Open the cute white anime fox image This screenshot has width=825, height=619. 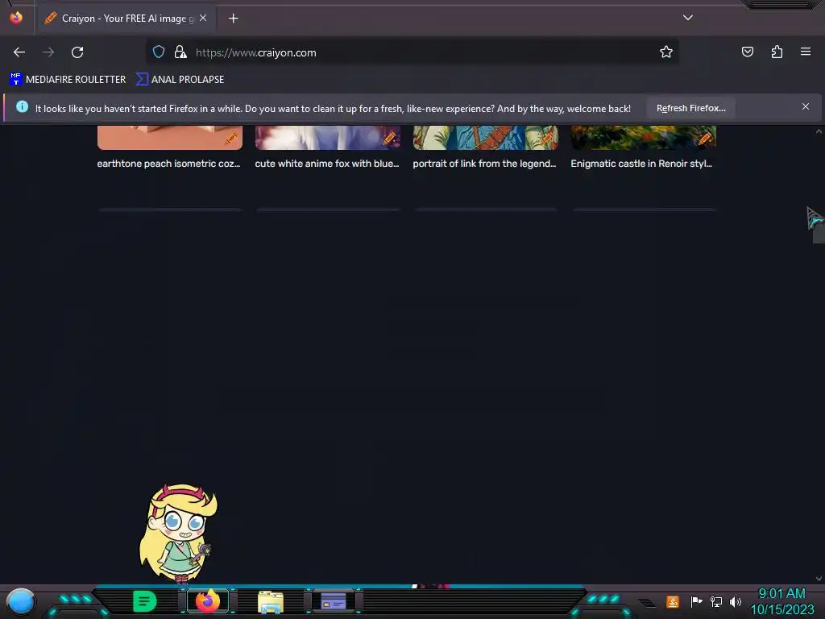tap(328, 137)
